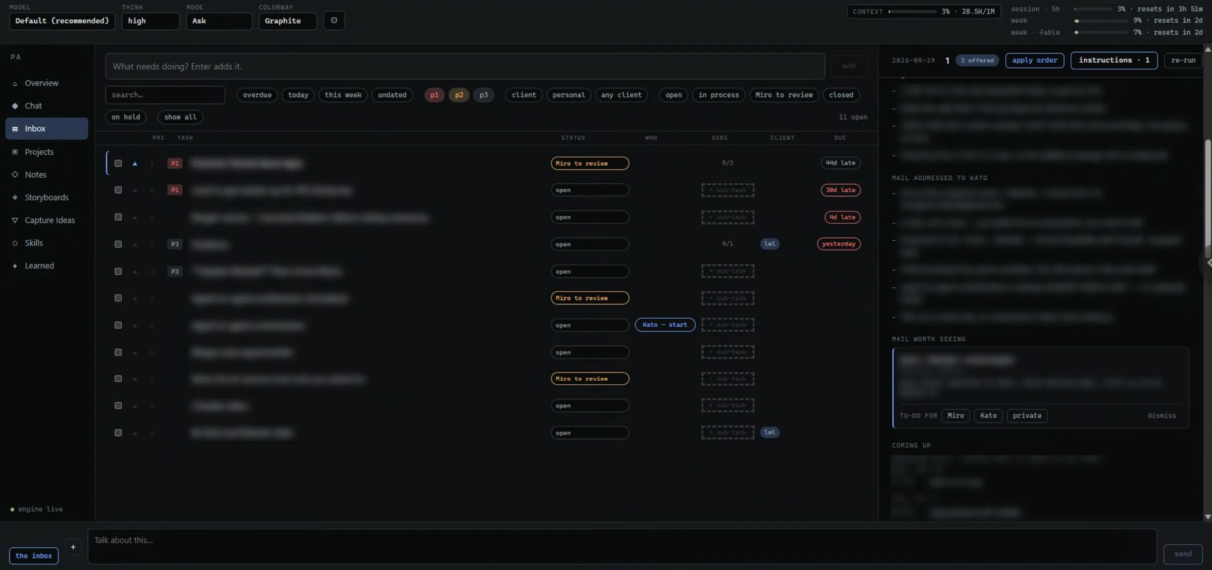Open status dropdown on the 30d late row

coord(590,190)
